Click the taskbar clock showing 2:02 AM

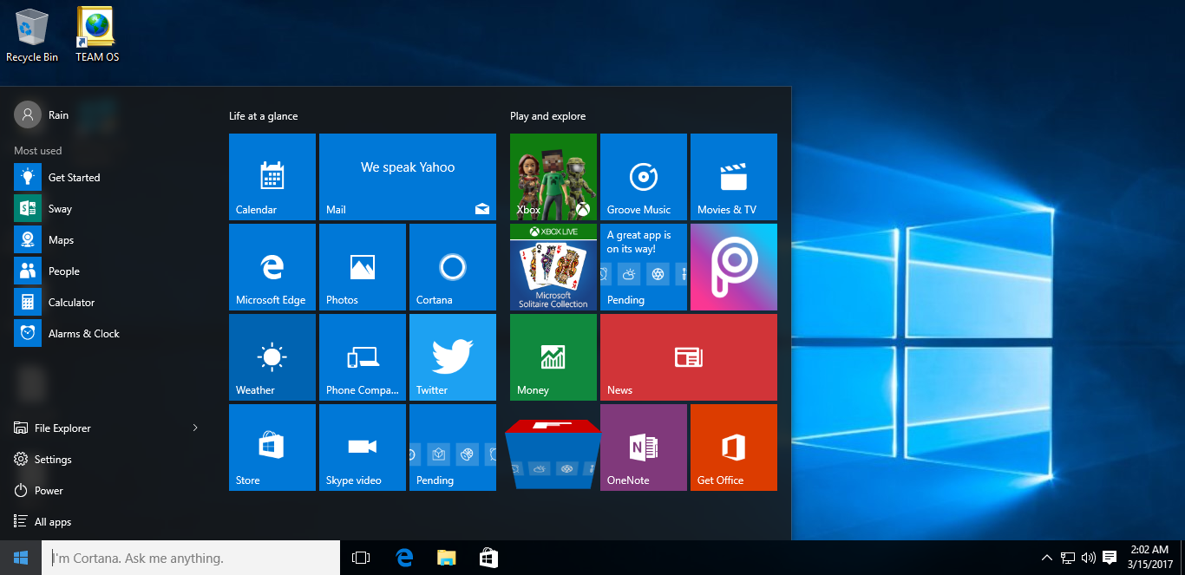click(x=1149, y=558)
